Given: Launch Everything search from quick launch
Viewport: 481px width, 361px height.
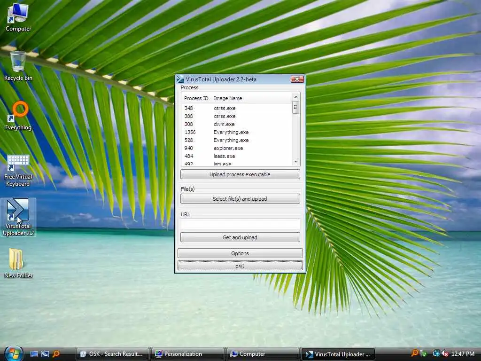Looking at the screenshot, I should coord(56,354).
